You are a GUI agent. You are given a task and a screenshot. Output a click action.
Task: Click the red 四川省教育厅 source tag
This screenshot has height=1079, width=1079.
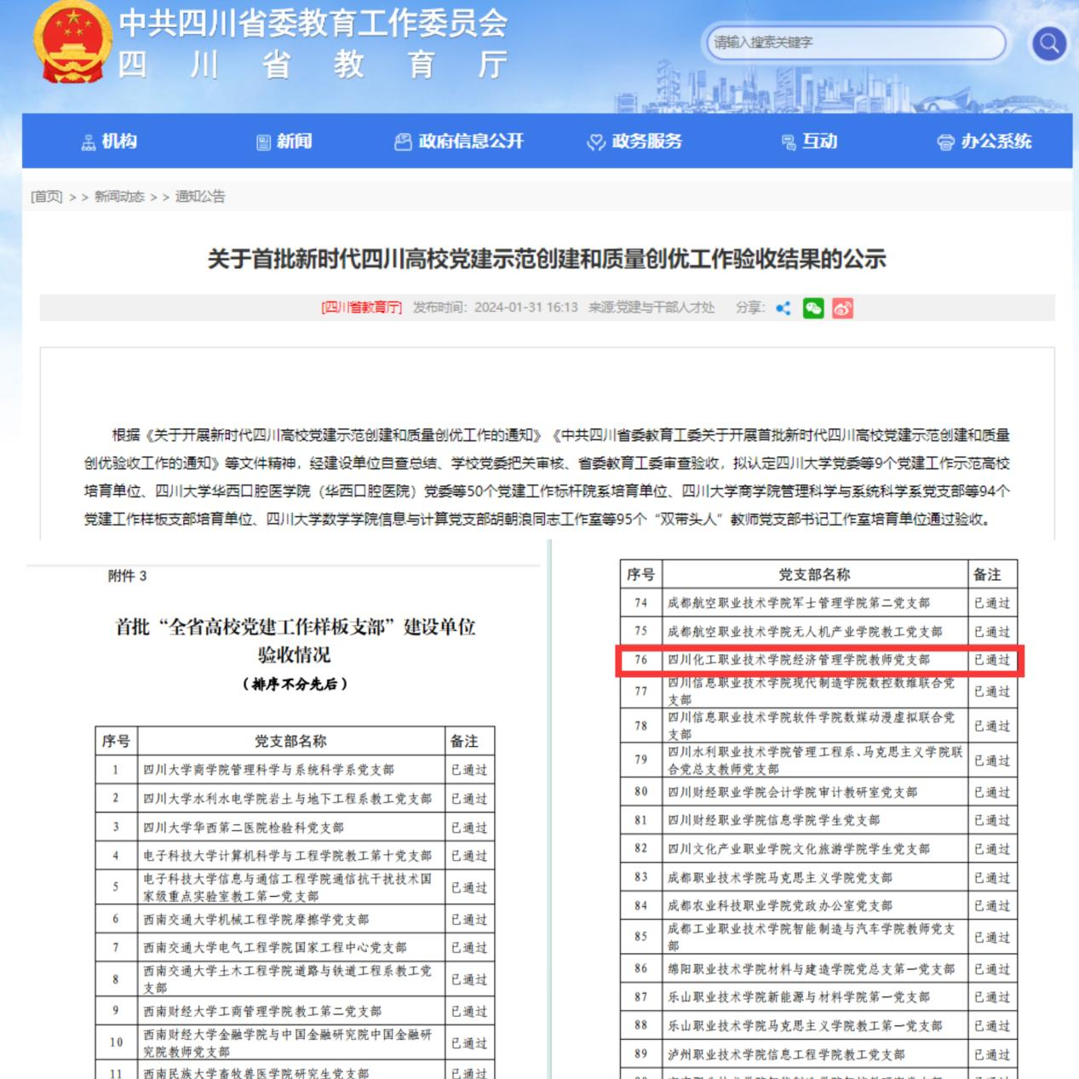coord(361,307)
